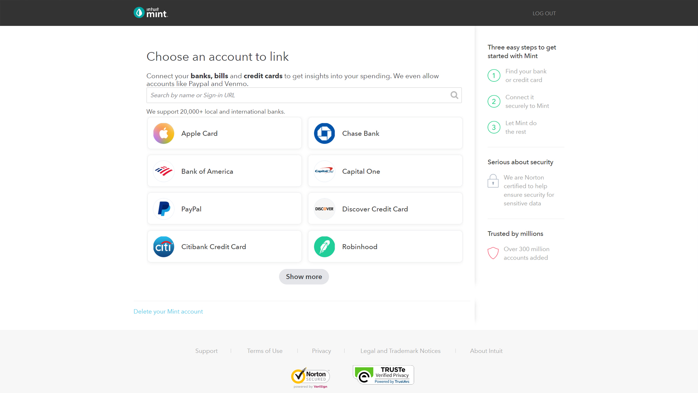Click Show more accounts button
698x393 pixels.
click(304, 276)
